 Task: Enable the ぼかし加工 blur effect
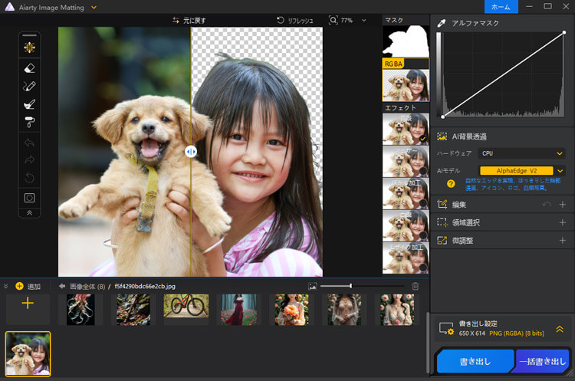point(406,194)
